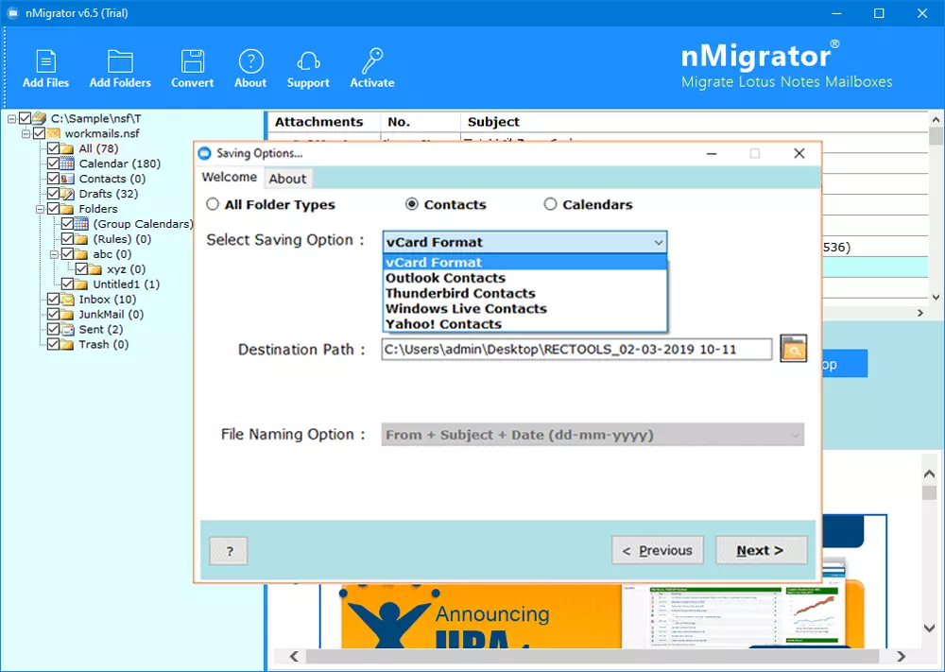
Task: Select the Contacts radio button
Action: click(412, 204)
